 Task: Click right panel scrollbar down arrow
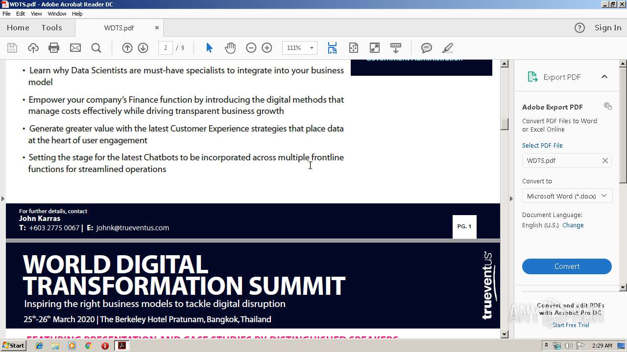point(623,287)
